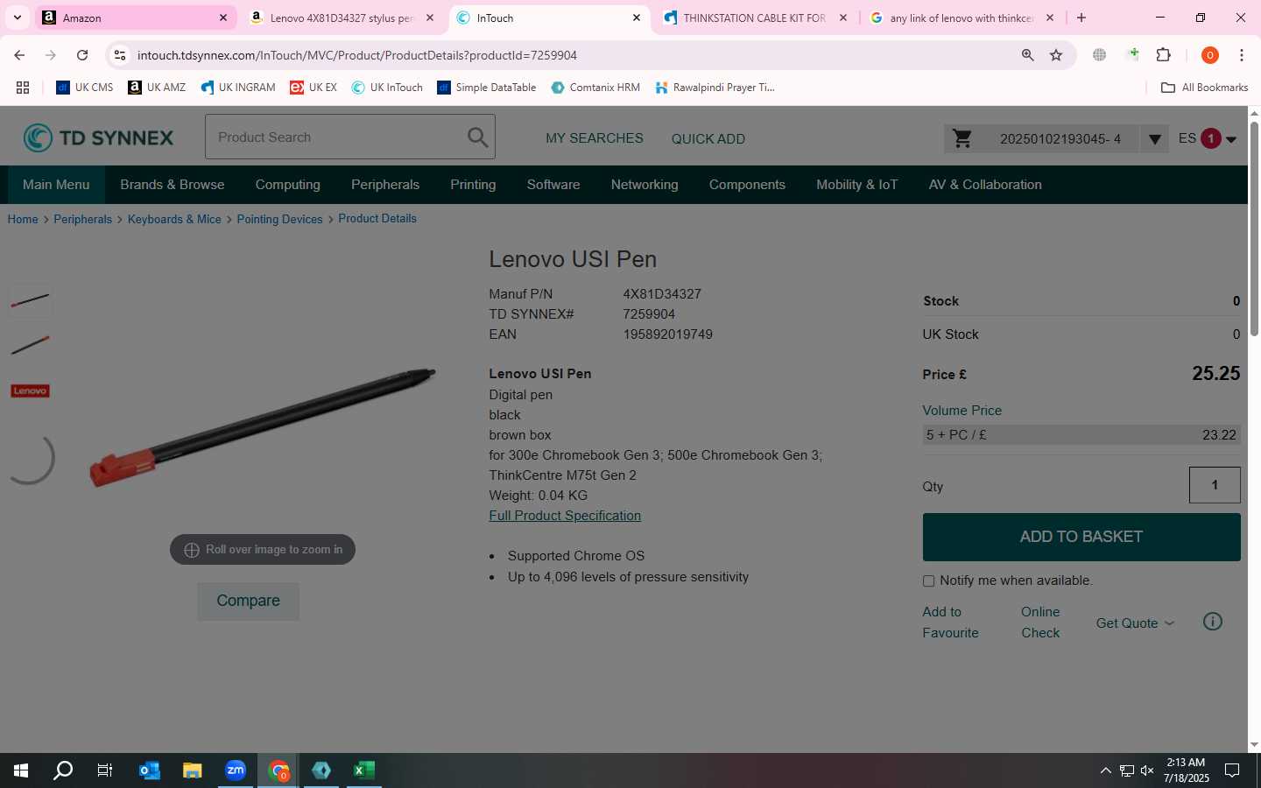Click the Qty input field
The image size is (1261, 788).
coord(1215,485)
